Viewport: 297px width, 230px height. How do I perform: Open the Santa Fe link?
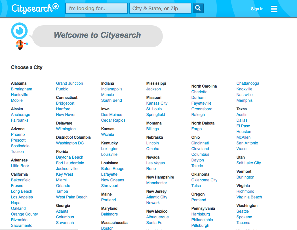(x=154, y=223)
